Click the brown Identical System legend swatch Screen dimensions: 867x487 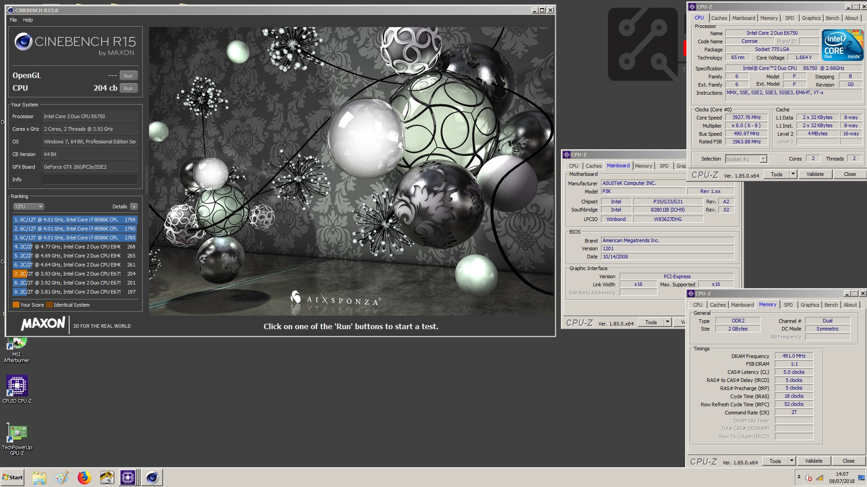pos(49,305)
